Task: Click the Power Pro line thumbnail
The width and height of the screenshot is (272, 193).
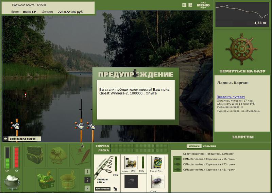Action: pyautogui.click(x=158, y=162)
